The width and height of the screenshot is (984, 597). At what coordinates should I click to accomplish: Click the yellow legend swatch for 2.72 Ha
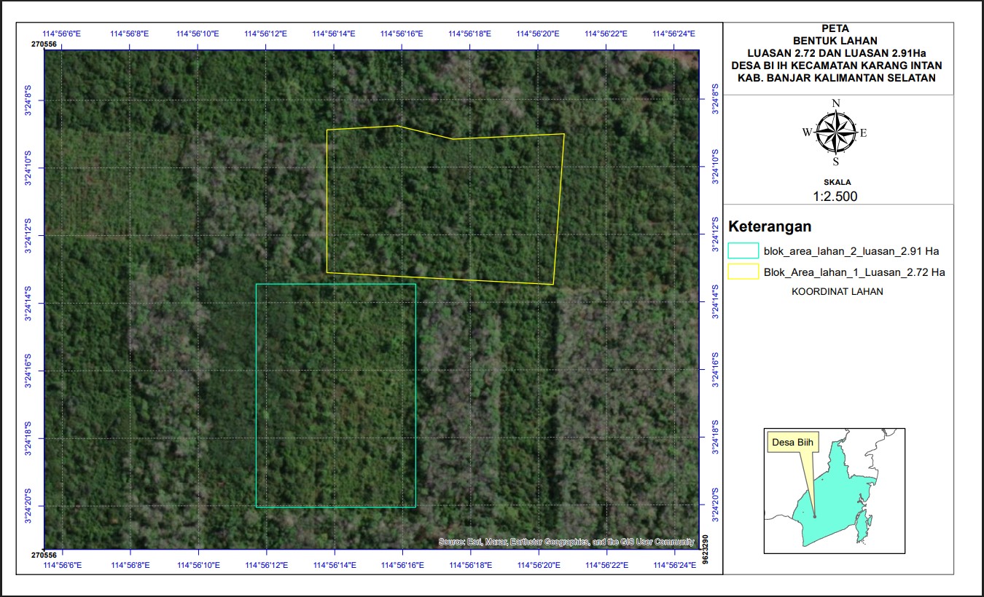[x=742, y=272]
